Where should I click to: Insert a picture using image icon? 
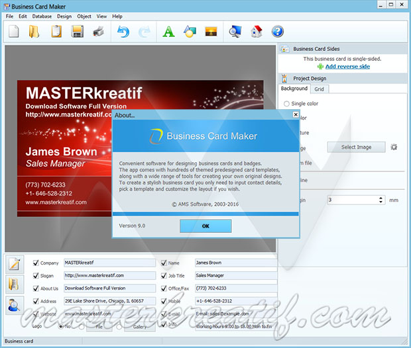[x=211, y=32]
